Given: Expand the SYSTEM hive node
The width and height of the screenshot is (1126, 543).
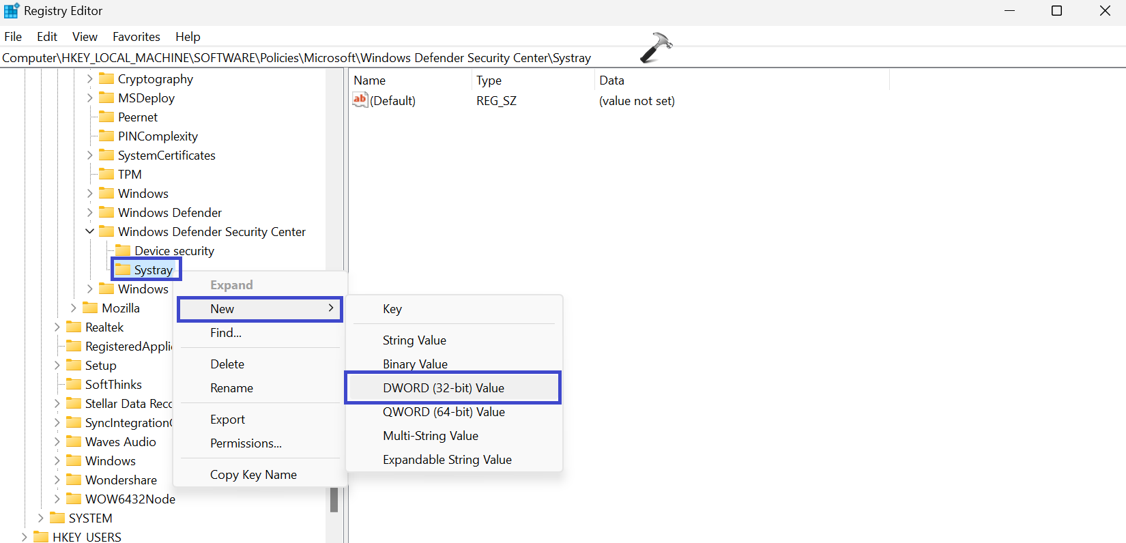Looking at the screenshot, I should [40, 518].
